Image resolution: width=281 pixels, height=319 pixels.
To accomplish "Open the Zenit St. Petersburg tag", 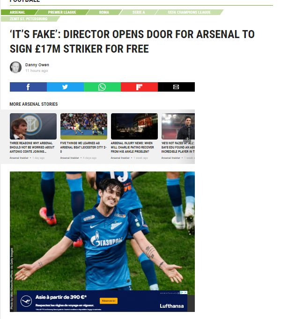I will pos(30,19).
